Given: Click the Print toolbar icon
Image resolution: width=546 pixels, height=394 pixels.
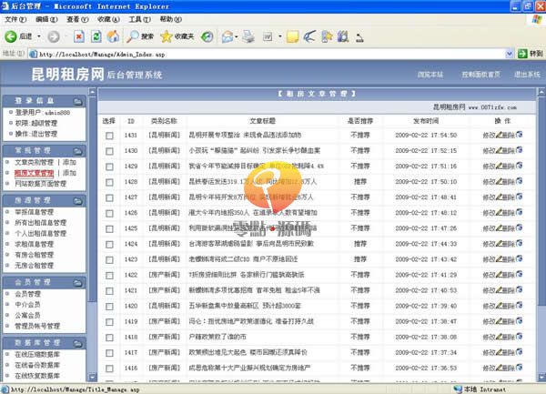Looking at the screenshot, I should pyautogui.click(x=248, y=36).
